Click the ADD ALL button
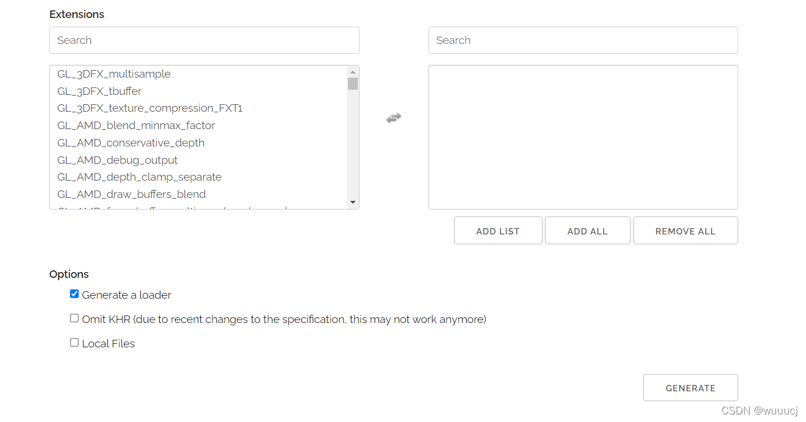Image resolution: width=806 pixels, height=422 pixels. [588, 230]
